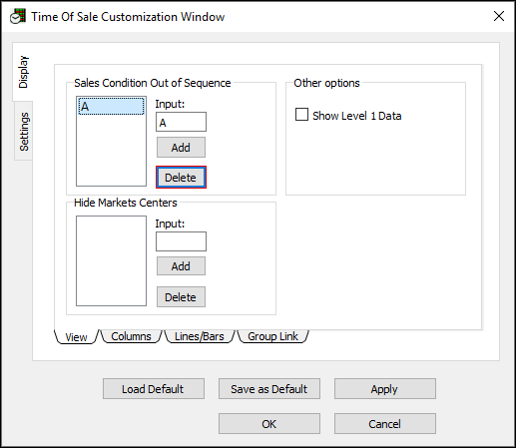Screen dimensions: 516x448
Task: Close the Time Of Sale Customization Window
Action: point(499,16)
